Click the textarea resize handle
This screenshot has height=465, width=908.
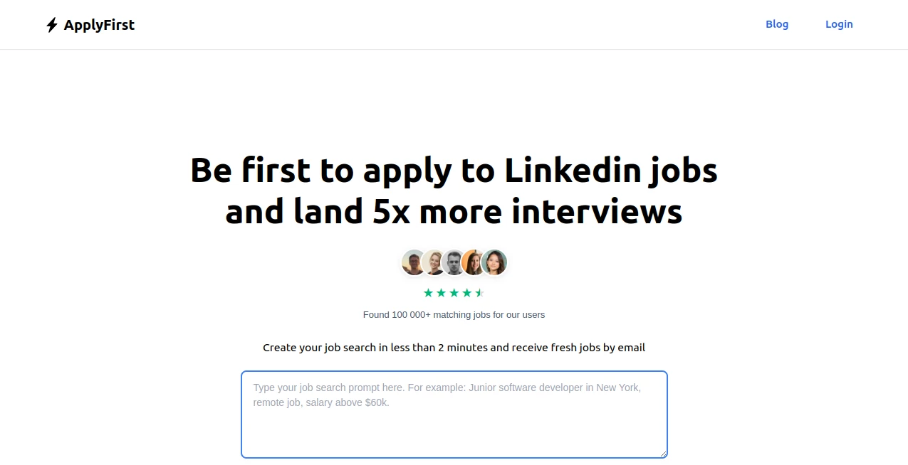[663, 454]
